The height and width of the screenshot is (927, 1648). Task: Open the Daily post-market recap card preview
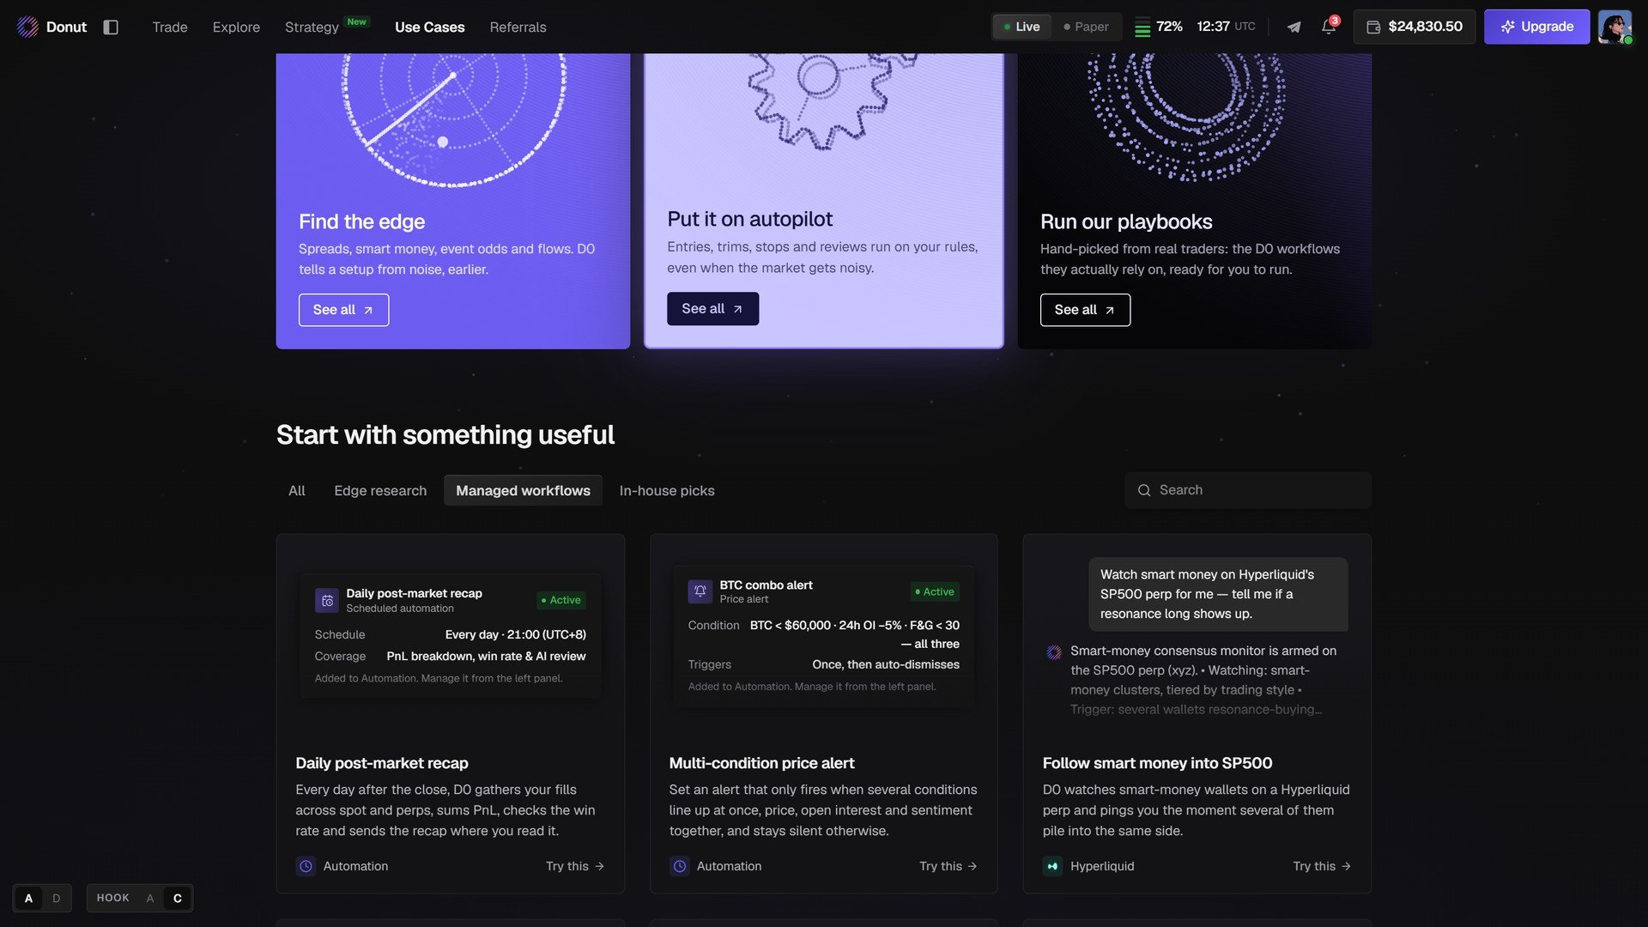point(450,635)
